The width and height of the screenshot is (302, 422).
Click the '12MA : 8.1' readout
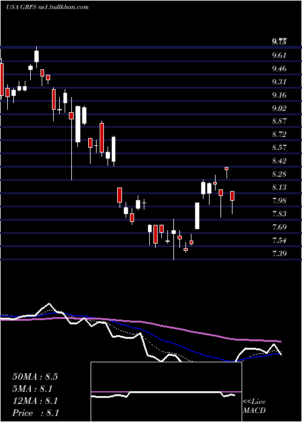pyautogui.click(x=35, y=401)
